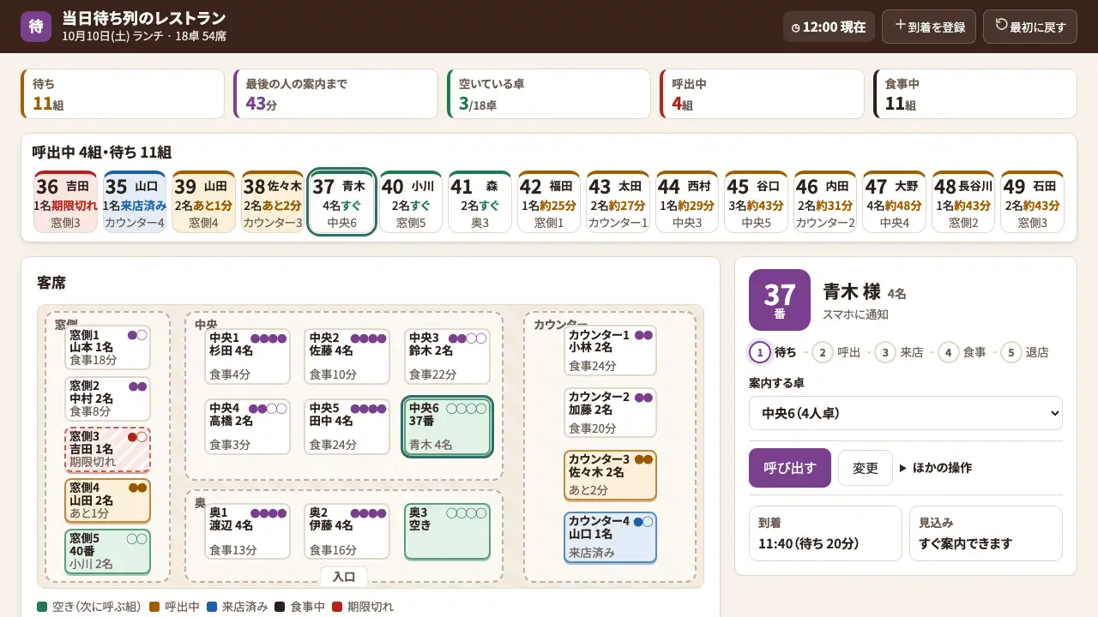1098x617 pixels.
Task: Select queue card 36 吉田
Action: pos(66,201)
